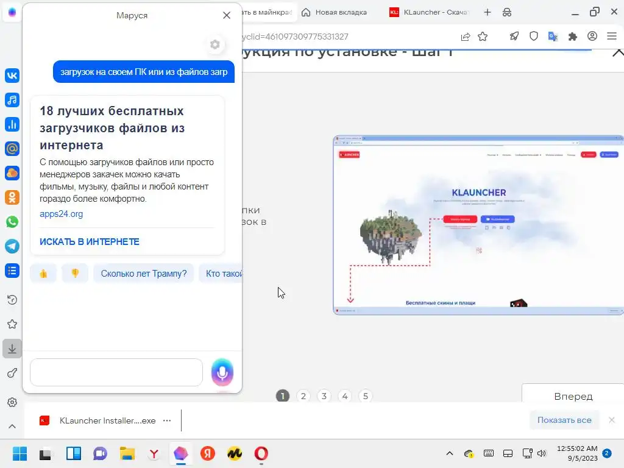Close the downloads bar

[x=612, y=420]
